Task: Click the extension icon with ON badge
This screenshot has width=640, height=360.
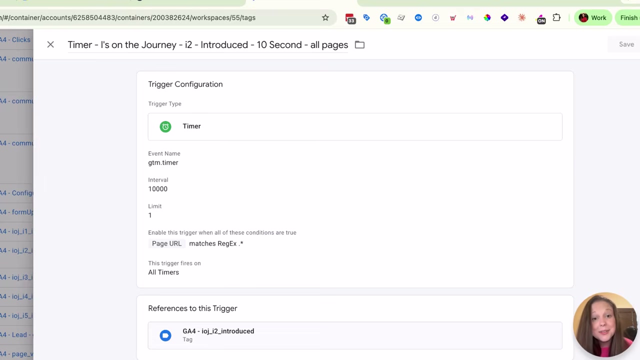Action: click(540, 18)
